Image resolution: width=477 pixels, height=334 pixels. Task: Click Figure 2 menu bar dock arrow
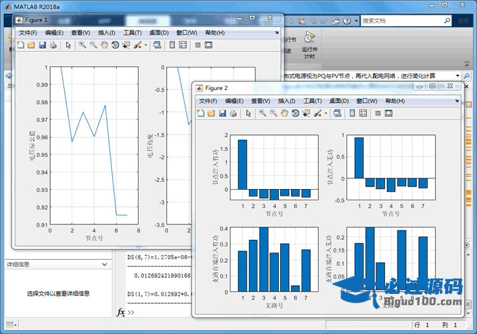pos(456,101)
